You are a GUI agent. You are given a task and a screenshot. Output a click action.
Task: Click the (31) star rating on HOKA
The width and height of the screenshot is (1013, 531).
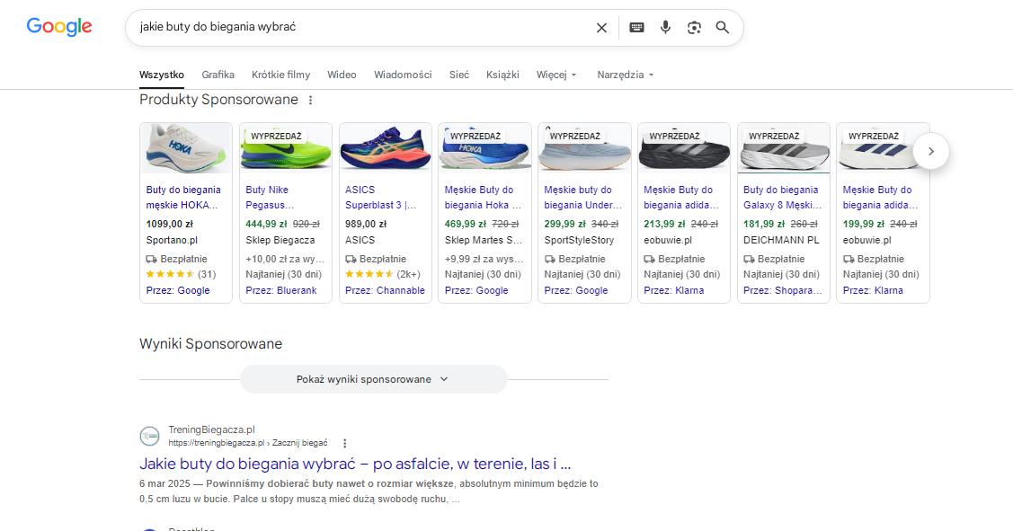tap(181, 274)
